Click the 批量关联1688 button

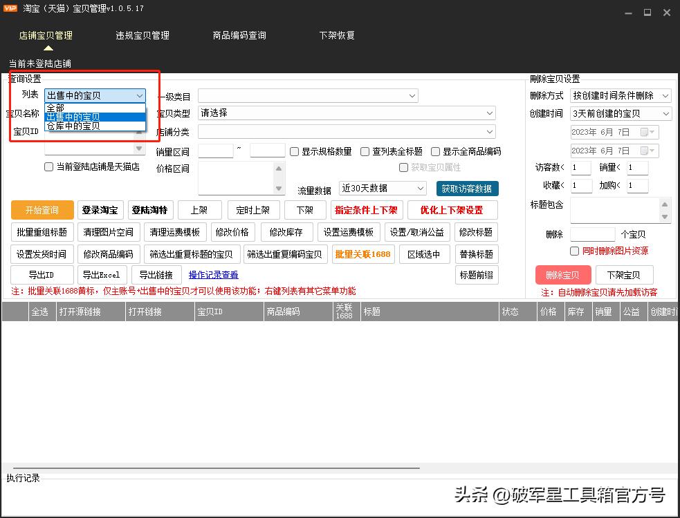point(363,253)
